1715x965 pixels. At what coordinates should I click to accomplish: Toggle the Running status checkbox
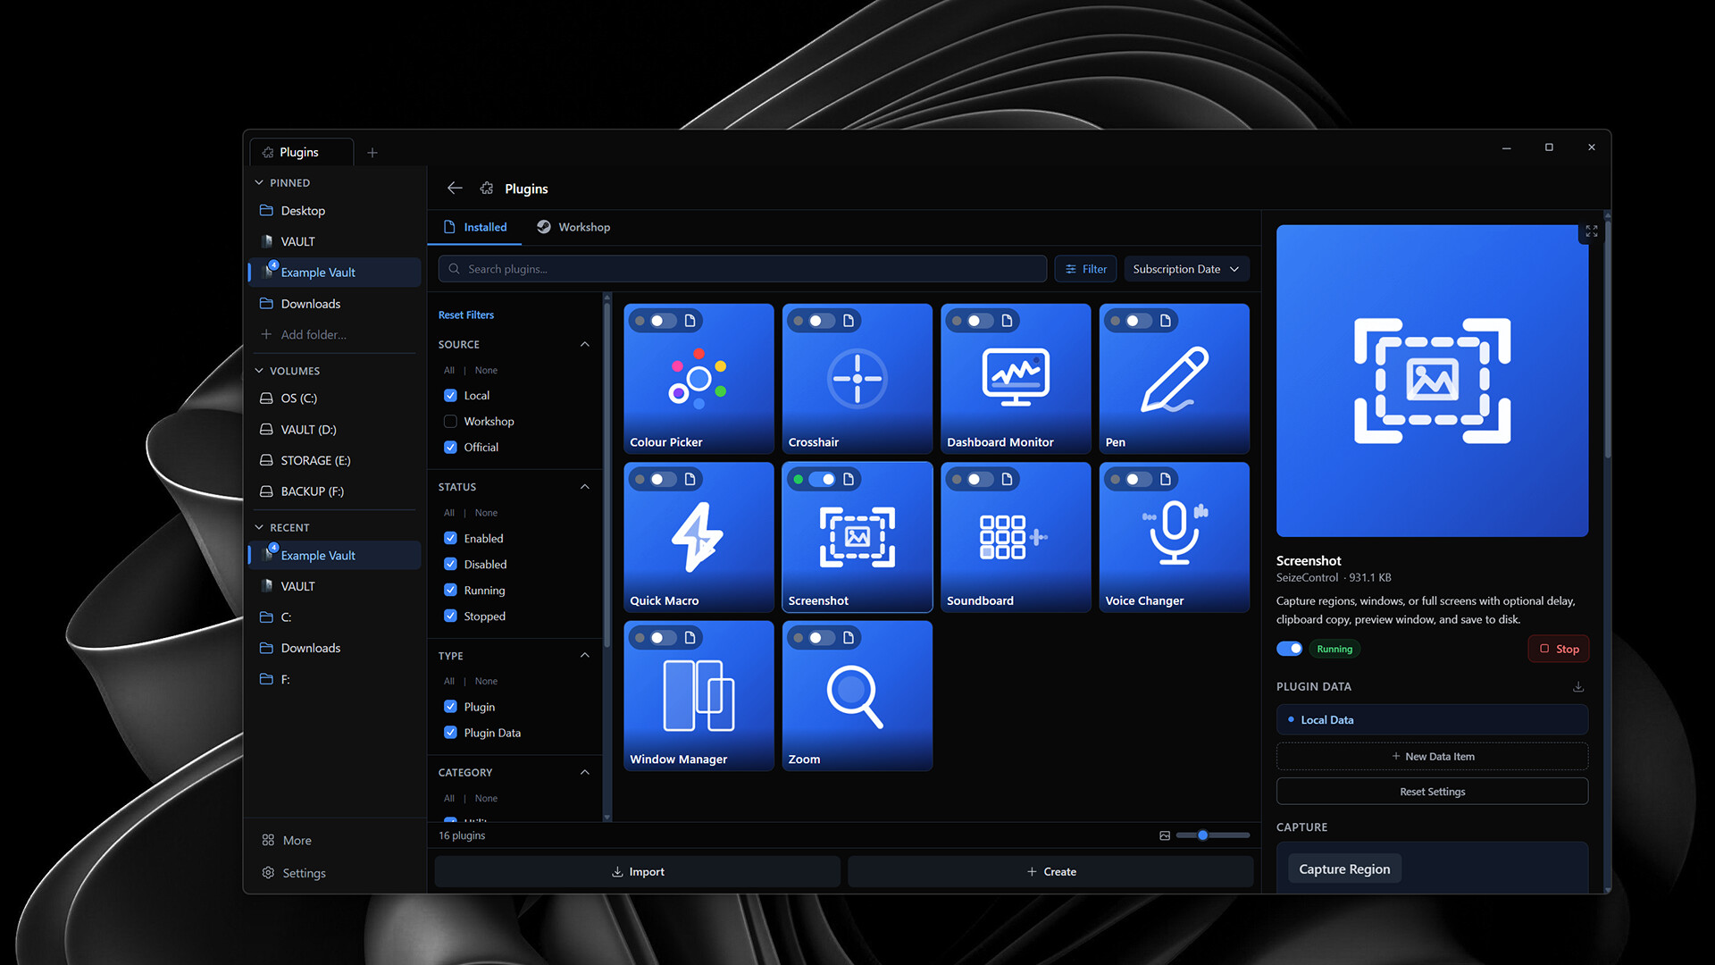pos(450,591)
